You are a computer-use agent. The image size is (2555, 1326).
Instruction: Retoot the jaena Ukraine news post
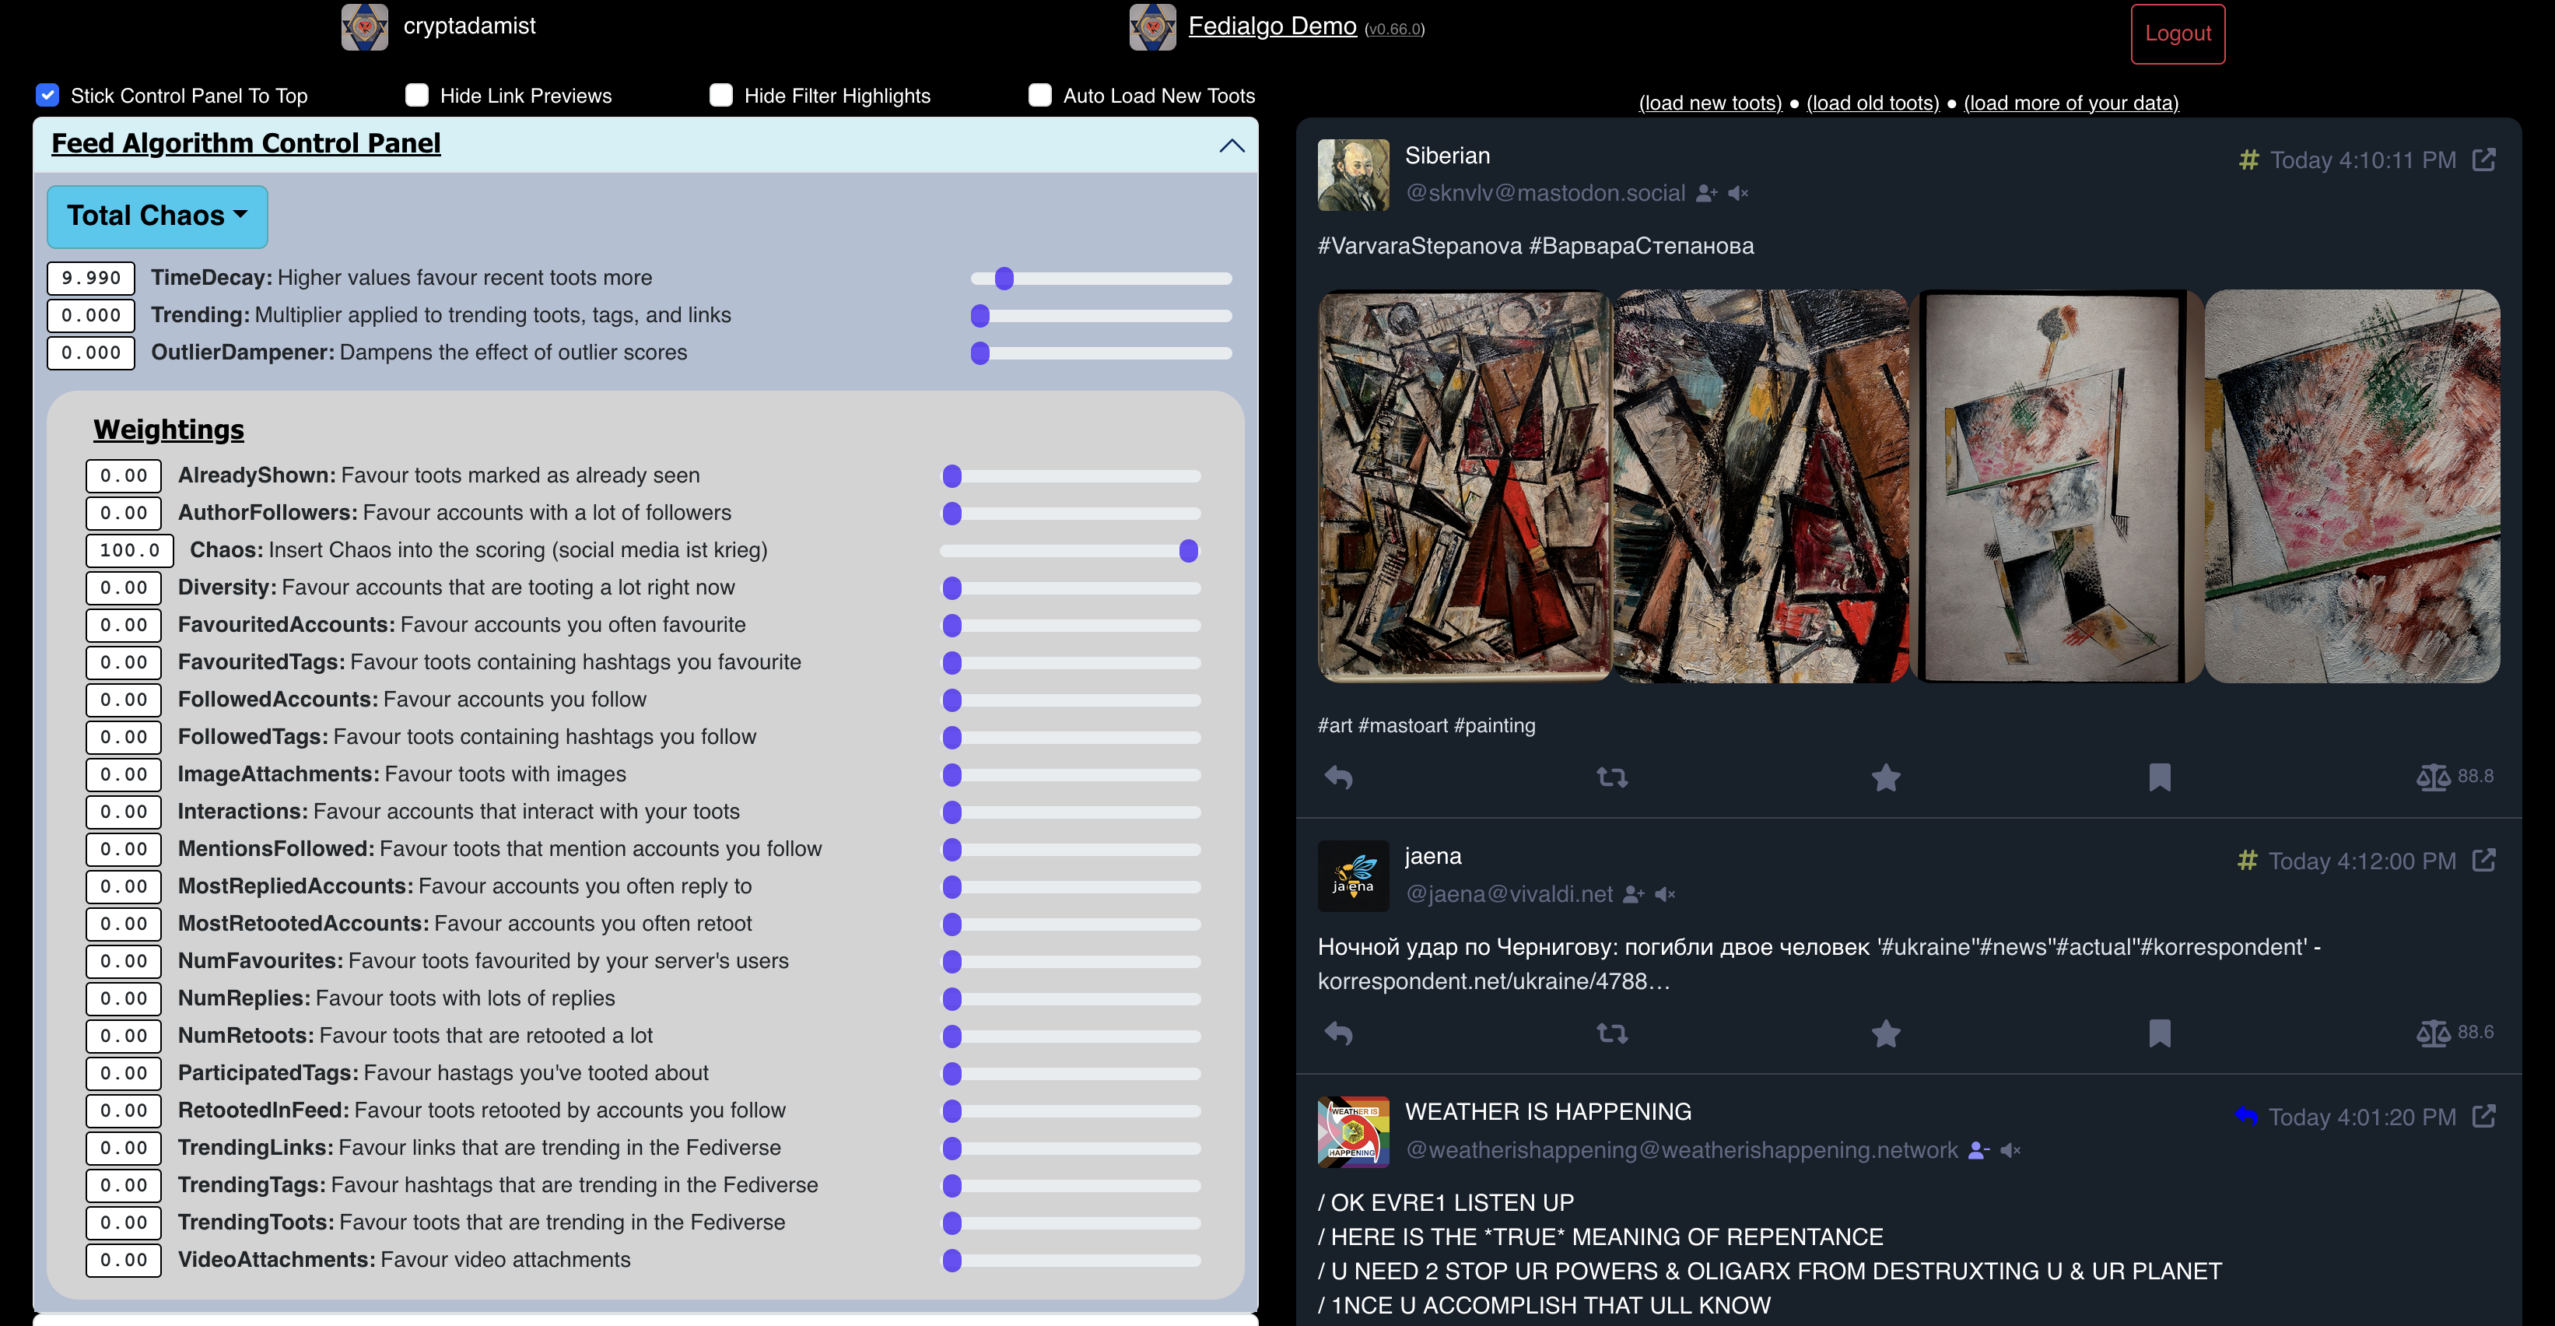pyautogui.click(x=1612, y=1034)
